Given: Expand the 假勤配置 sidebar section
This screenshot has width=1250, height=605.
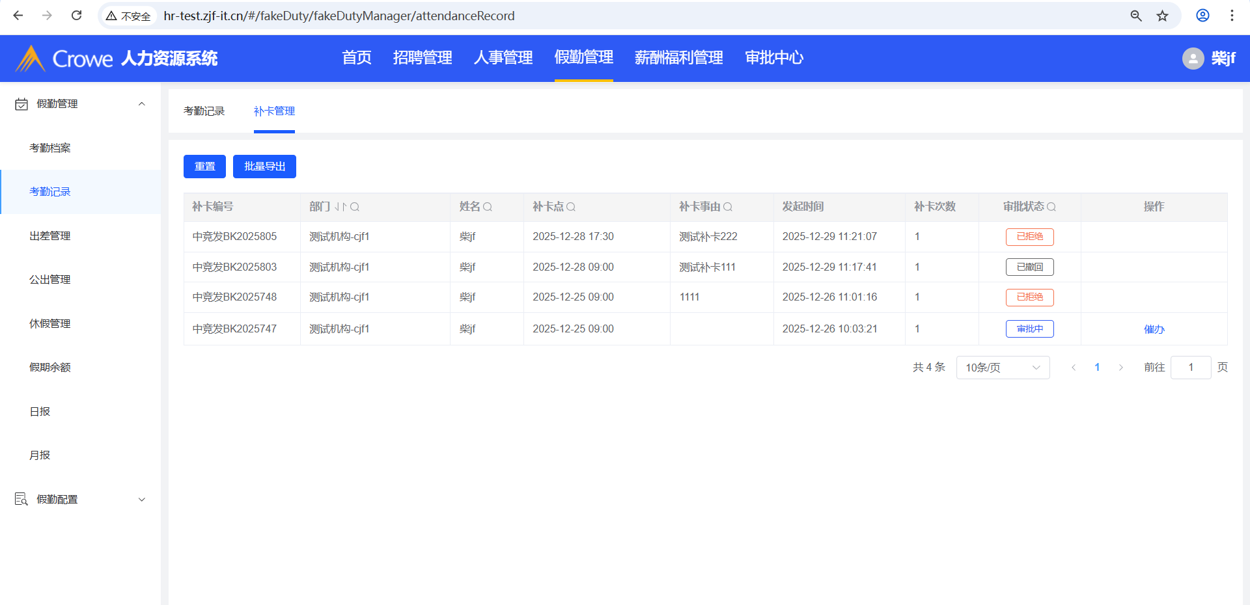Looking at the screenshot, I should pos(141,500).
